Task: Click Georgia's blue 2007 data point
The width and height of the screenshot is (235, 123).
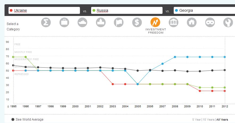Action: 163,64
